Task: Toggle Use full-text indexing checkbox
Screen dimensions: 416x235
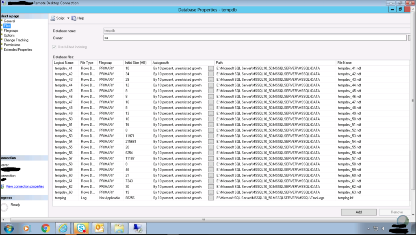Action: tap(54, 47)
